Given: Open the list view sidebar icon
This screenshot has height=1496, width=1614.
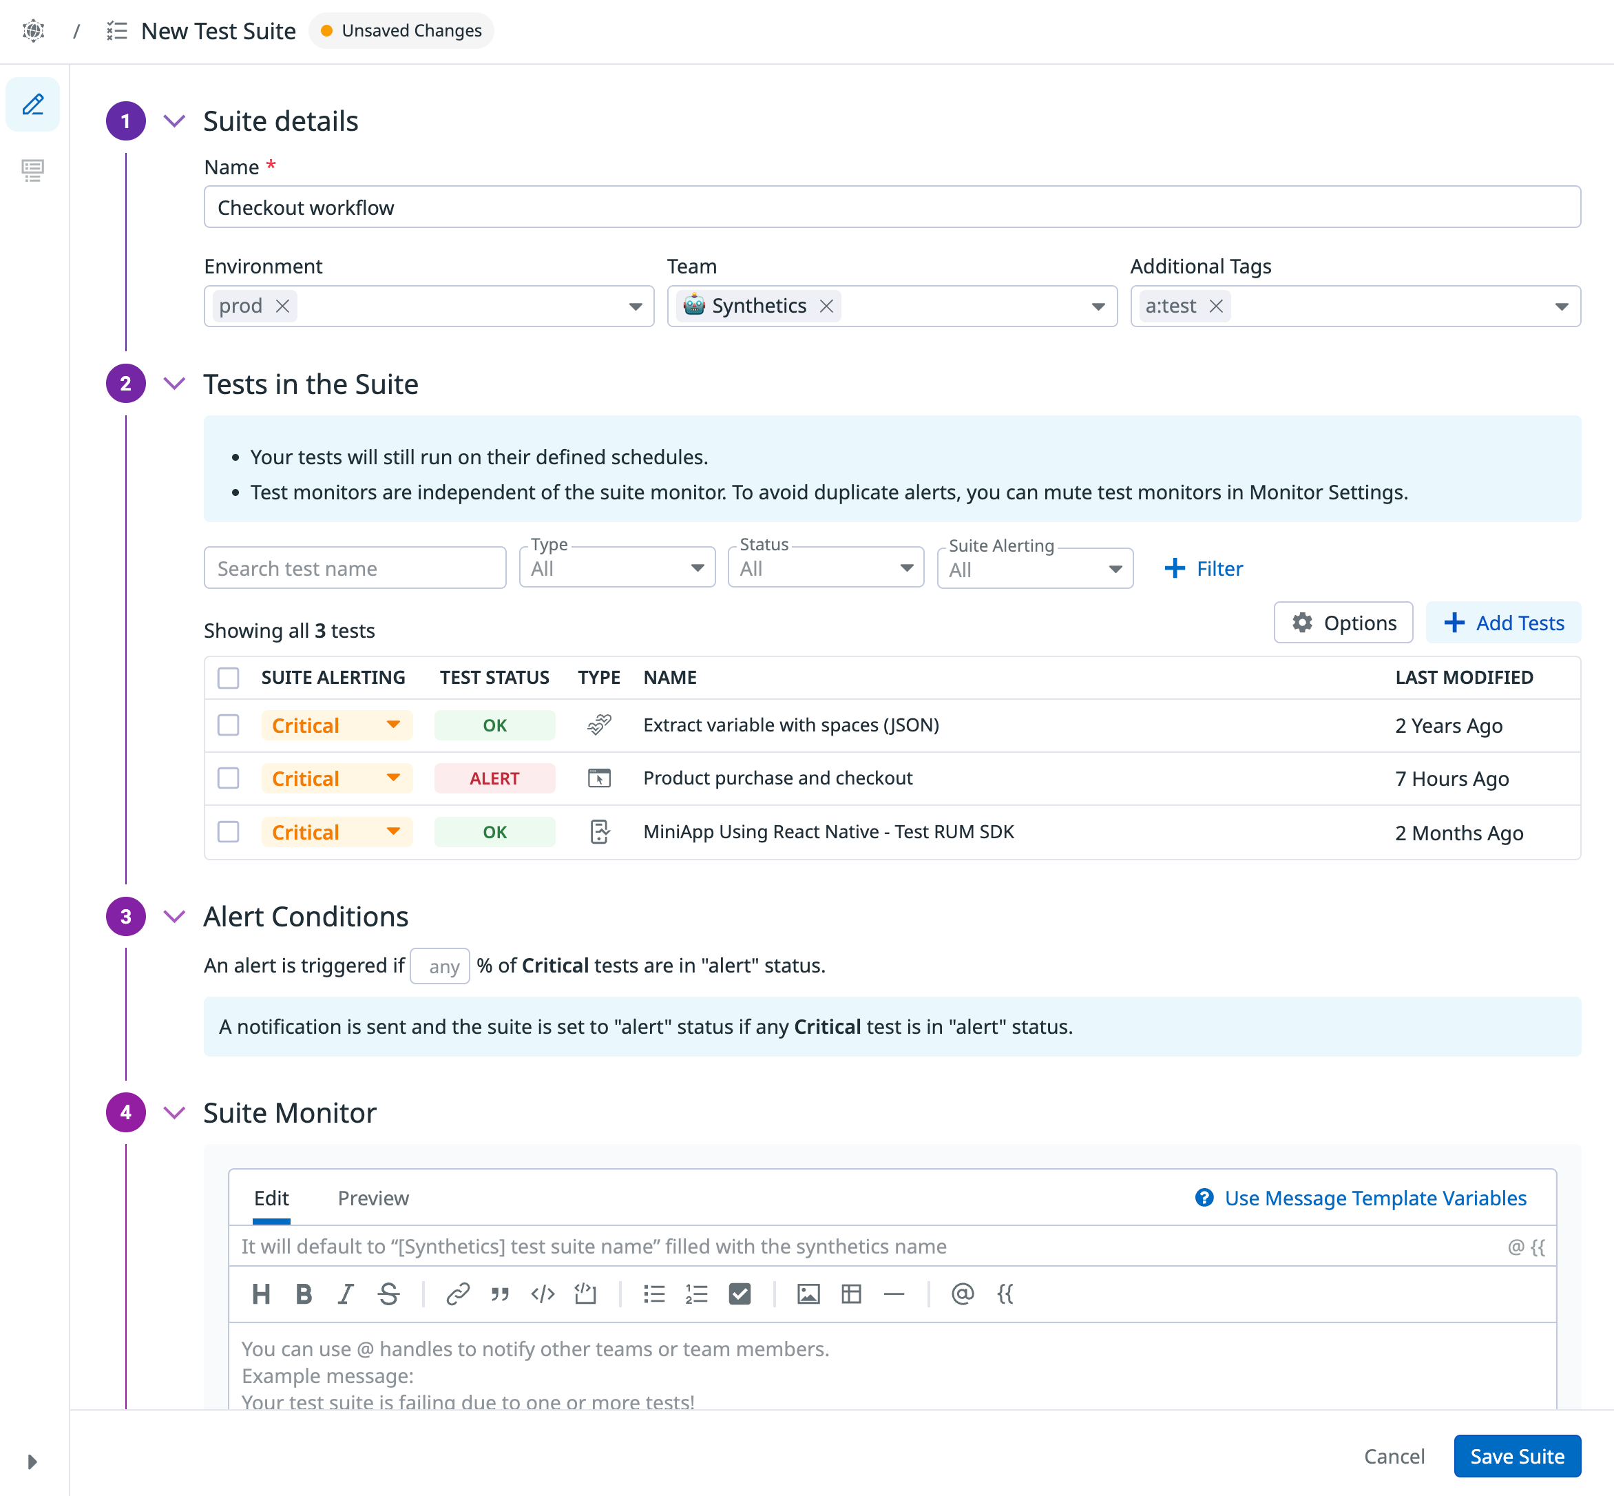Looking at the screenshot, I should [x=32, y=170].
